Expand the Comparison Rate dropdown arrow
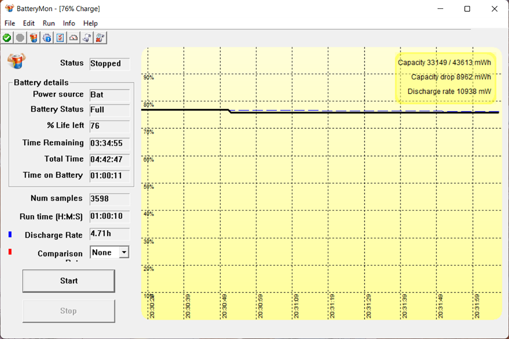The height and width of the screenshot is (339, 509). click(x=124, y=252)
